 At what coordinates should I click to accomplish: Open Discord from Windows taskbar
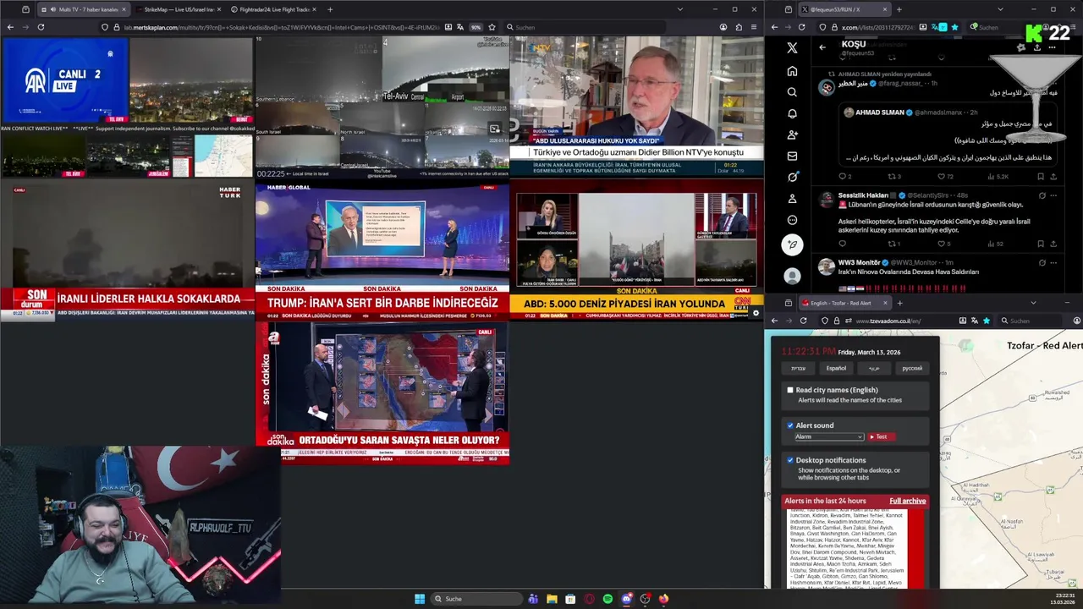(626, 599)
